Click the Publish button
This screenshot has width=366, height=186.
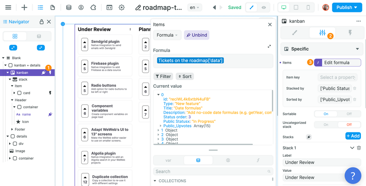(x=347, y=7)
